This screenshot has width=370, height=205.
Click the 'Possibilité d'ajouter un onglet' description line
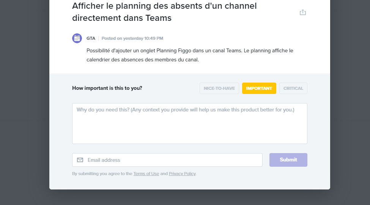[190, 51]
